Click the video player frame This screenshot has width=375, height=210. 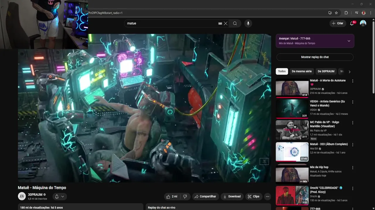(x=144, y=108)
